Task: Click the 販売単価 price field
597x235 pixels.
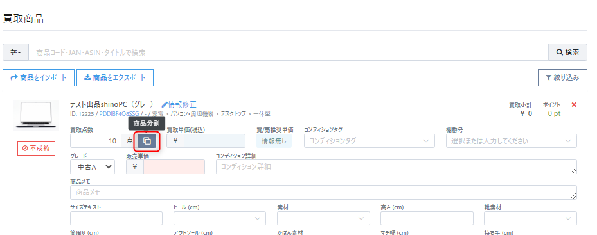Action: point(174,166)
